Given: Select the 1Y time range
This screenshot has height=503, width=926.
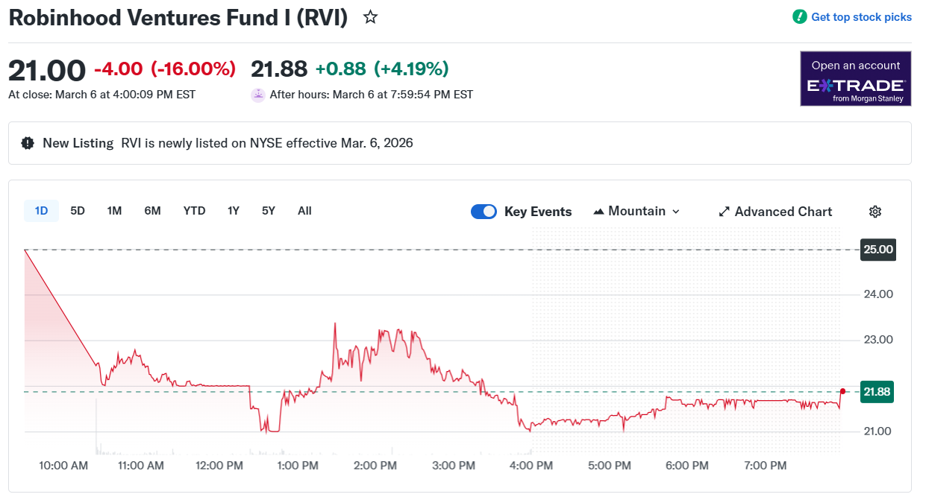Looking at the screenshot, I should tap(234, 211).
